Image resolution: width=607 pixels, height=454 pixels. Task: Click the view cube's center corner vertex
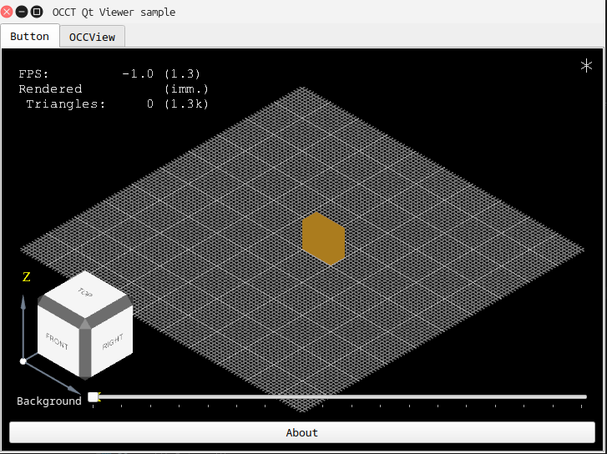tap(84, 321)
